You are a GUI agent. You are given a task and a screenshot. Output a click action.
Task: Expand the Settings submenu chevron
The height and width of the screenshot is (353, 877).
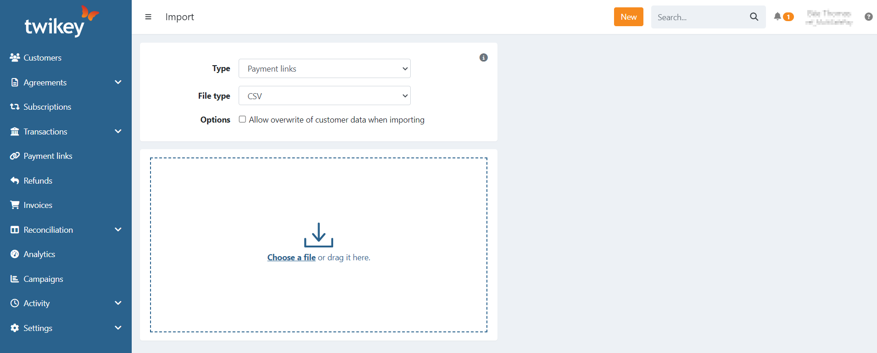[118, 328]
